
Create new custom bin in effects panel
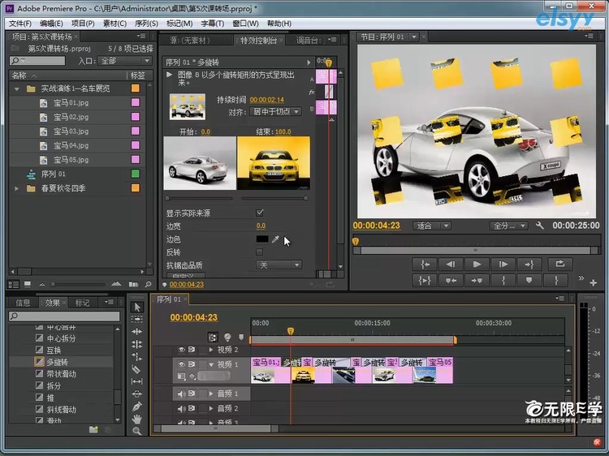pyautogui.click(x=93, y=429)
